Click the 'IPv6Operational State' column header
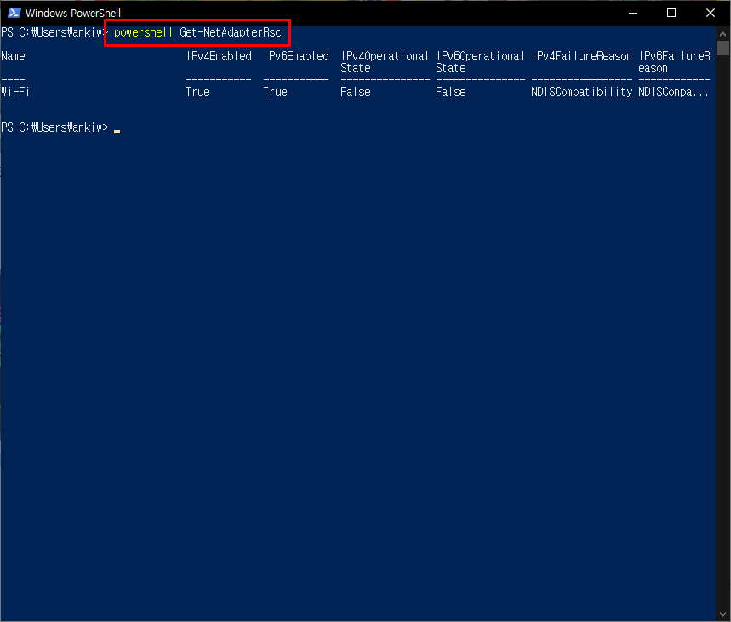731x622 pixels. [480, 62]
